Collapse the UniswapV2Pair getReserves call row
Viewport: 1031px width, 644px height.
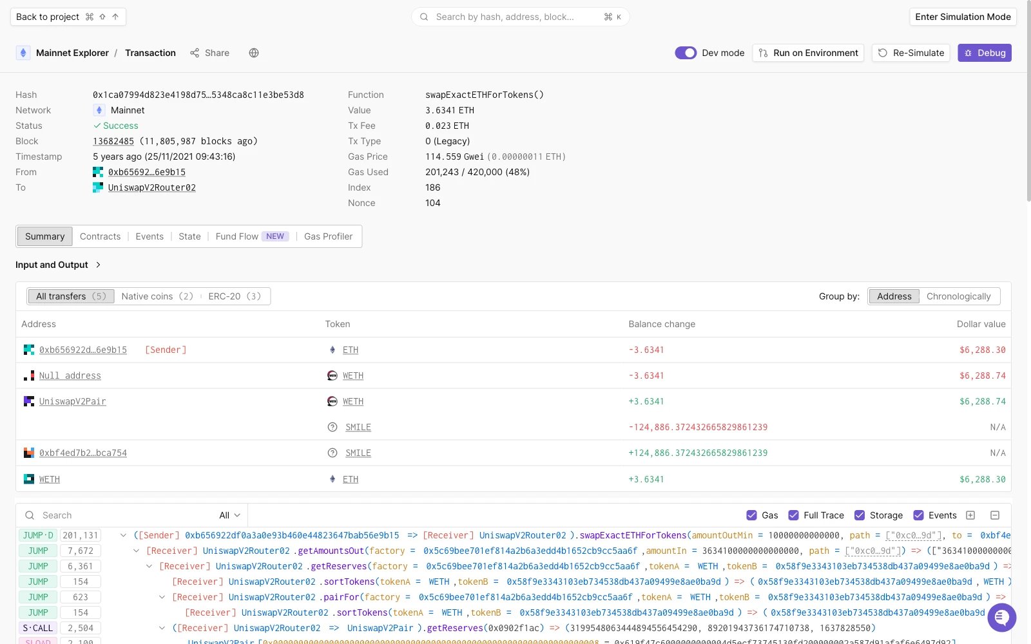162,628
